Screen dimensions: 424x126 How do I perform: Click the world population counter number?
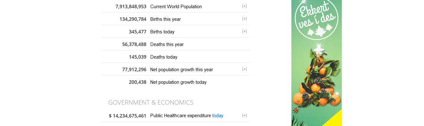[131, 7]
